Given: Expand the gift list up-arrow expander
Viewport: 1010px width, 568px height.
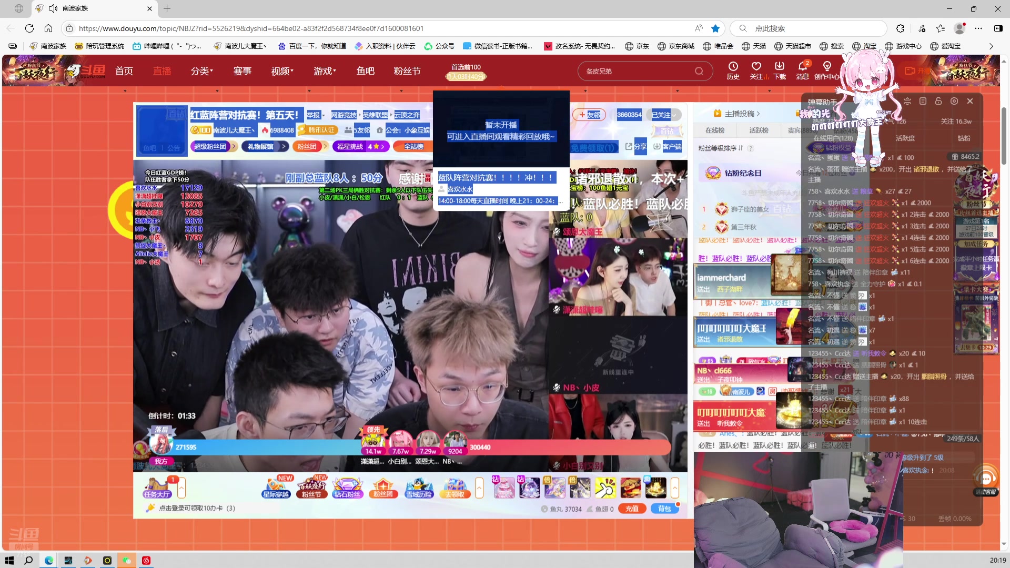Looking at the screenshot, I should (x=675, y=488).
